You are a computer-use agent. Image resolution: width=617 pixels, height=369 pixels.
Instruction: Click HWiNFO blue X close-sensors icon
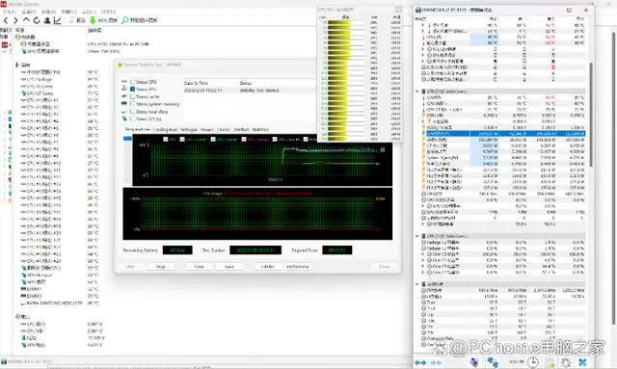click(582, 362)
